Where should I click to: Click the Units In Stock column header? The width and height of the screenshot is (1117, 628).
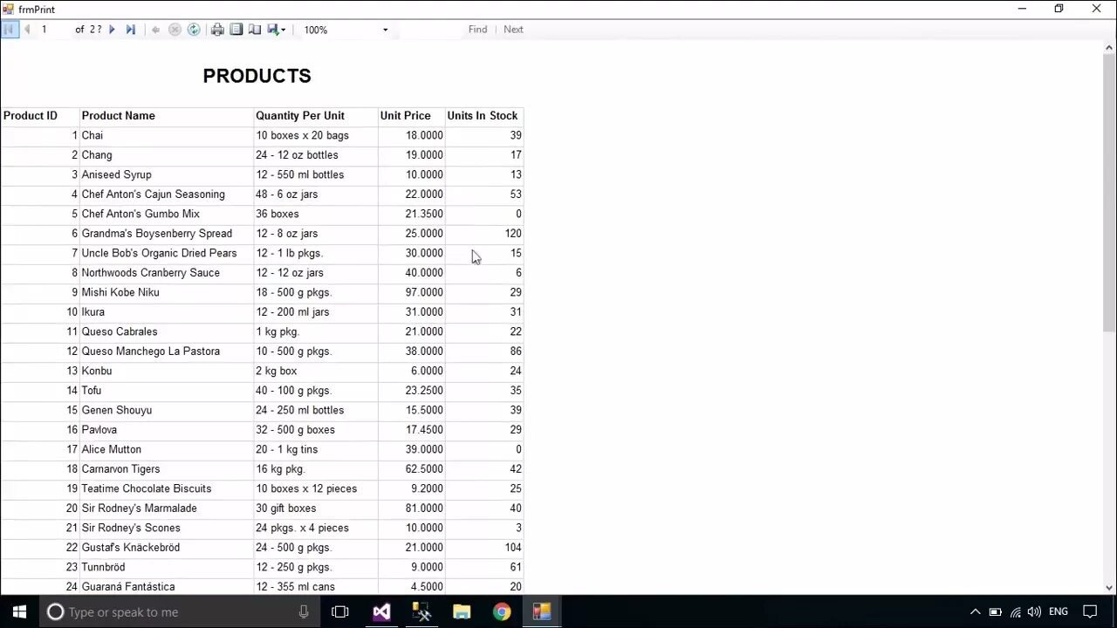click(x=483, y=116)
